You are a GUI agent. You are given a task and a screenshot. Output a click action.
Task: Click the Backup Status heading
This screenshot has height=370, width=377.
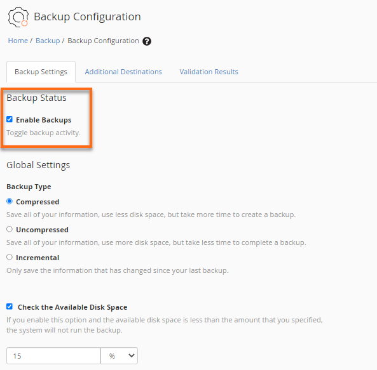[x=36, y=98]
